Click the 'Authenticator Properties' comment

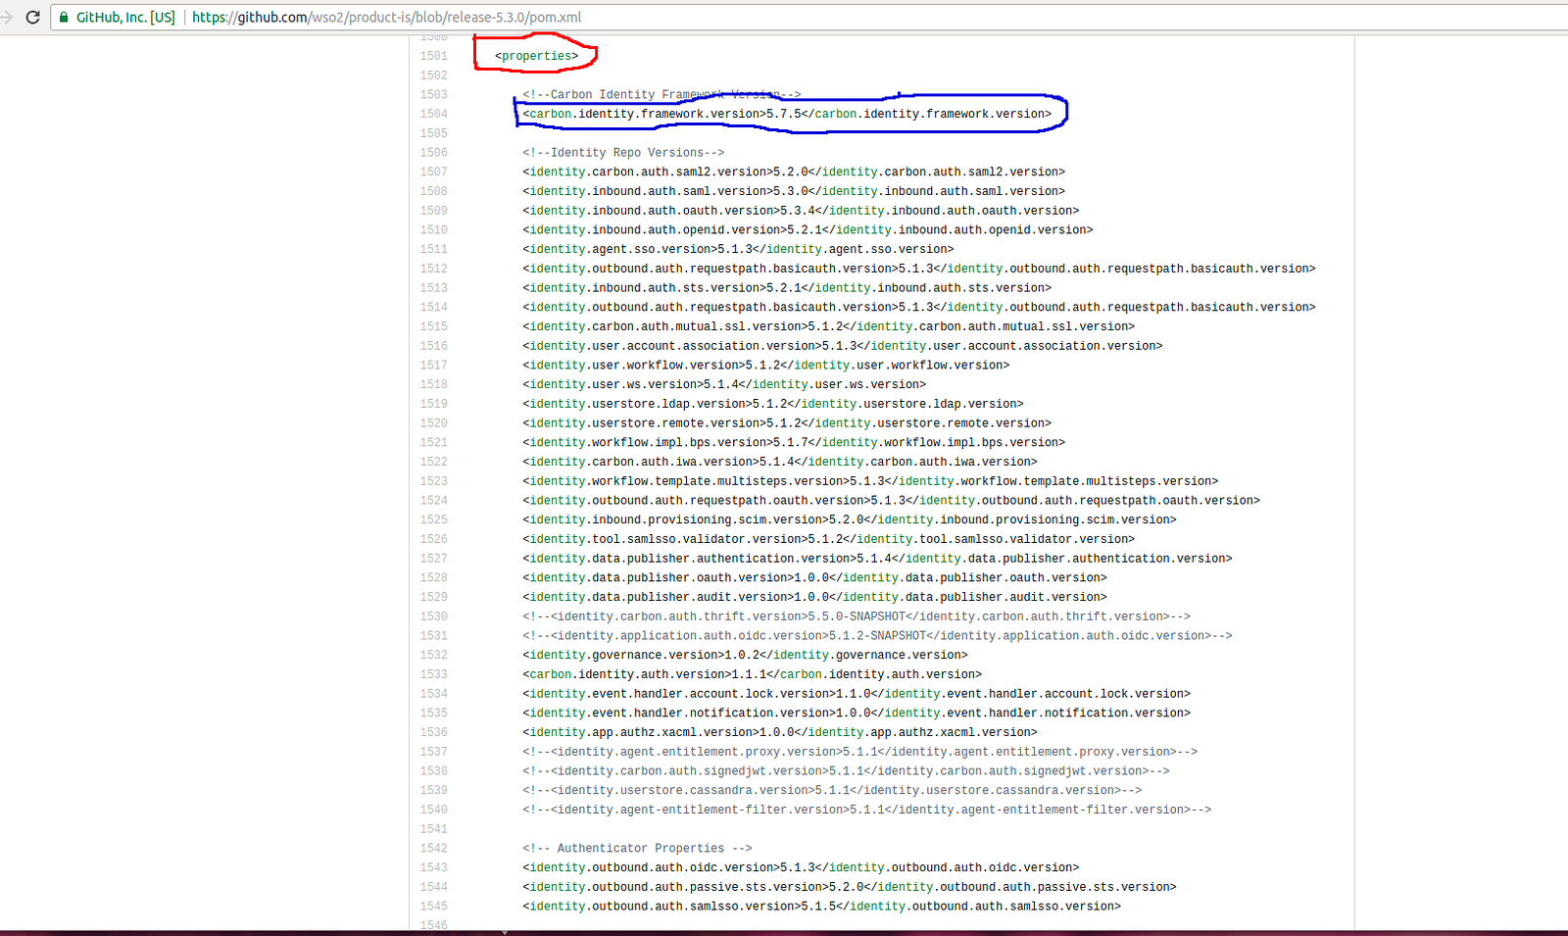click(637, 849)
